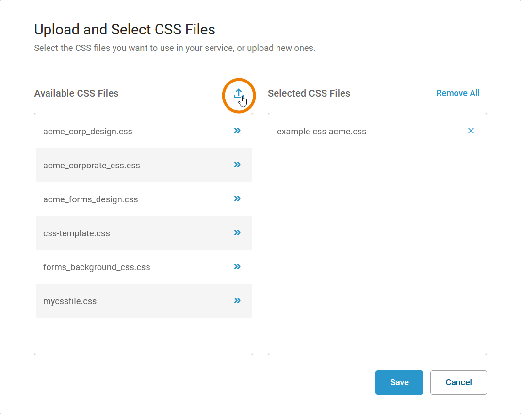The height and width of the screenshot is (414, 521).
Task: Add mycssfile.css using its double-arrow icon
Action: (x=237, y=300)
